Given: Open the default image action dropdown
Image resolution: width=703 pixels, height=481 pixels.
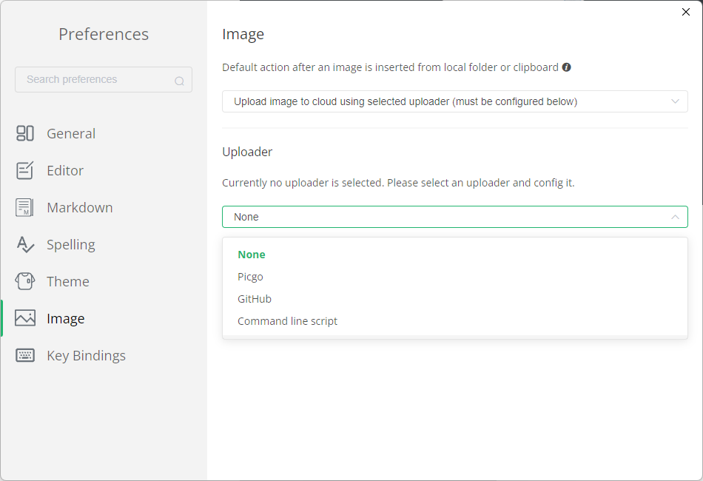Looking at the screenshot, I should (454, 101).
